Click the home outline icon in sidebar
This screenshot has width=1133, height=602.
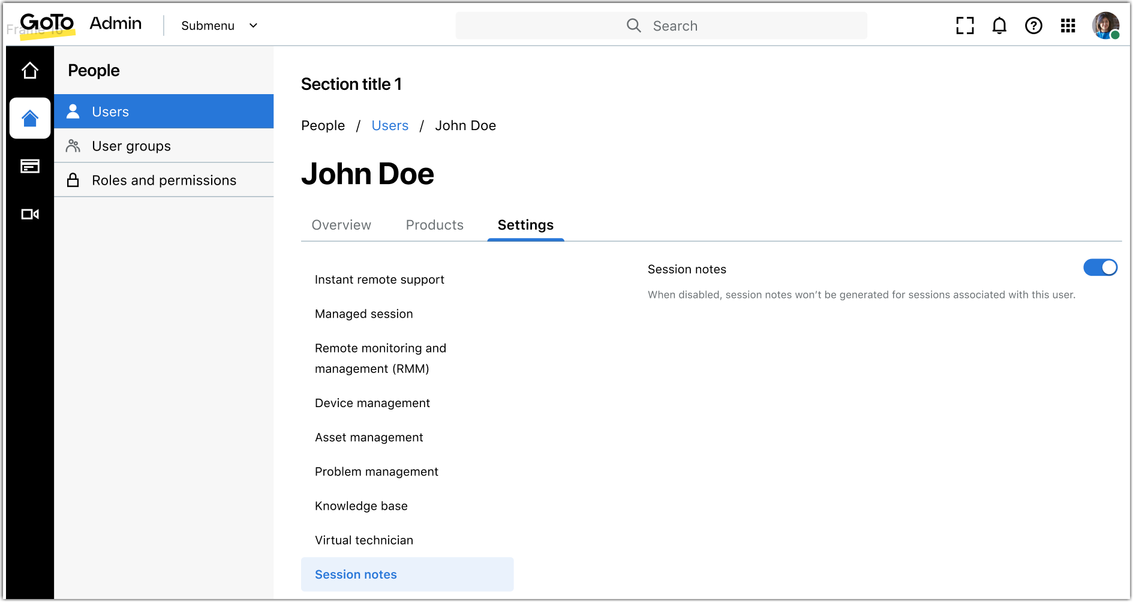(30, 71)
